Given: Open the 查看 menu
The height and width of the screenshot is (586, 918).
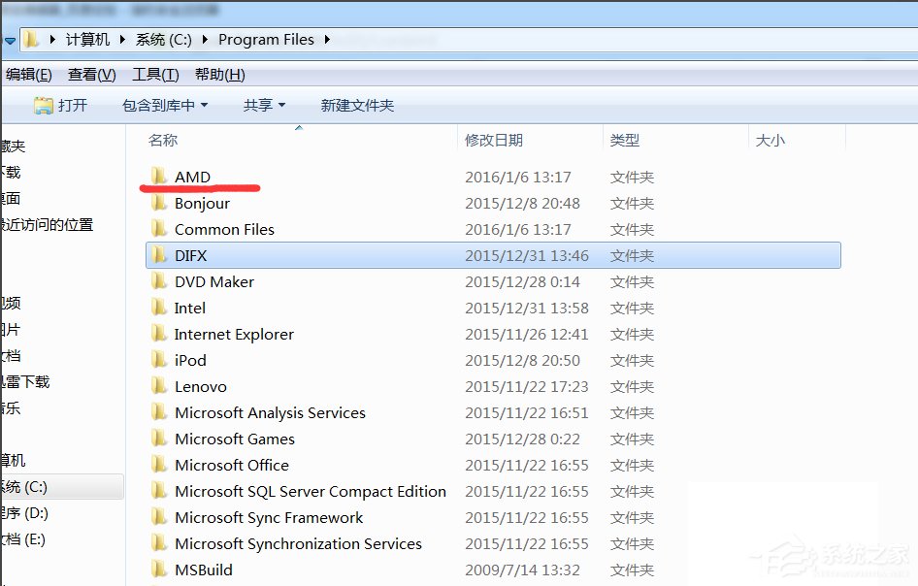Looking at the screenshot, I should 90,74.
